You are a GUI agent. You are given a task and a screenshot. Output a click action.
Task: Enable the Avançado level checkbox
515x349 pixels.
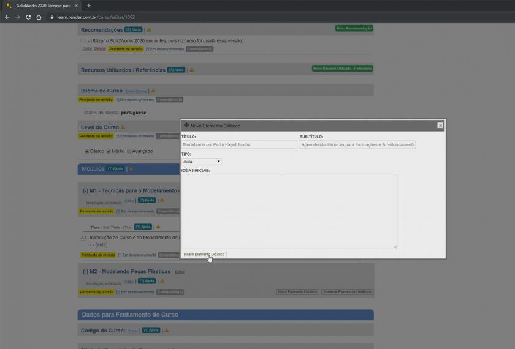129,151
